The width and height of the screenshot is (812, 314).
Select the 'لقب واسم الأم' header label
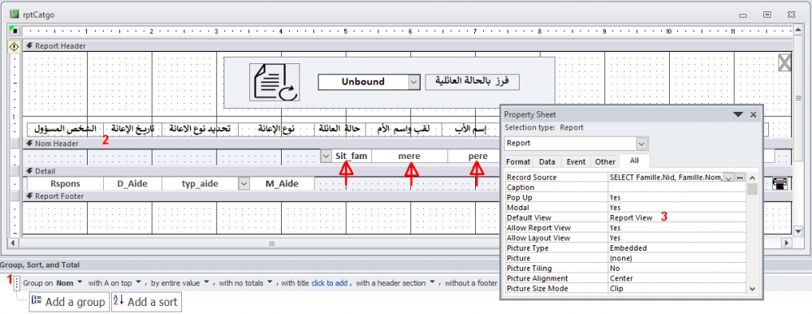[404, 129]
